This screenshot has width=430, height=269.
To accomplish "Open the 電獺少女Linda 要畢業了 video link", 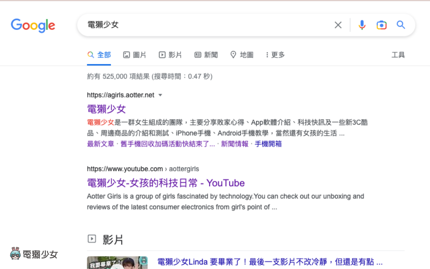I will point(270,262).
